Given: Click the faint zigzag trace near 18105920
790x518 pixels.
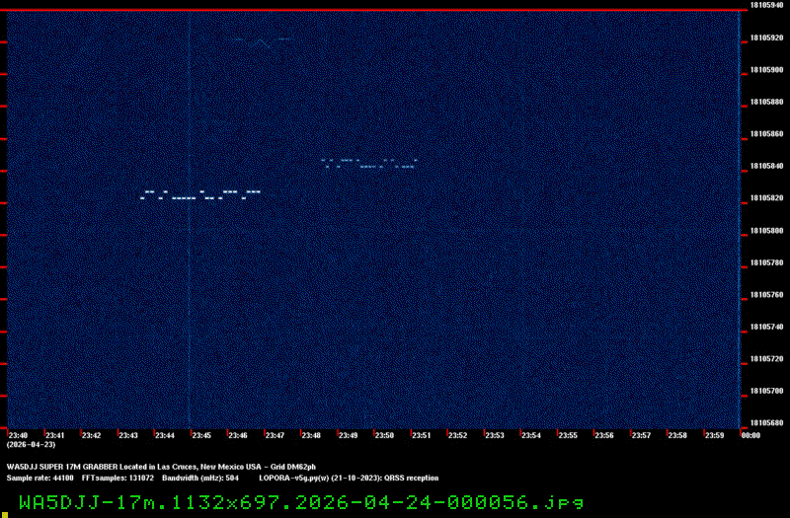Looking at the screenshot, I should coord(262,42).
